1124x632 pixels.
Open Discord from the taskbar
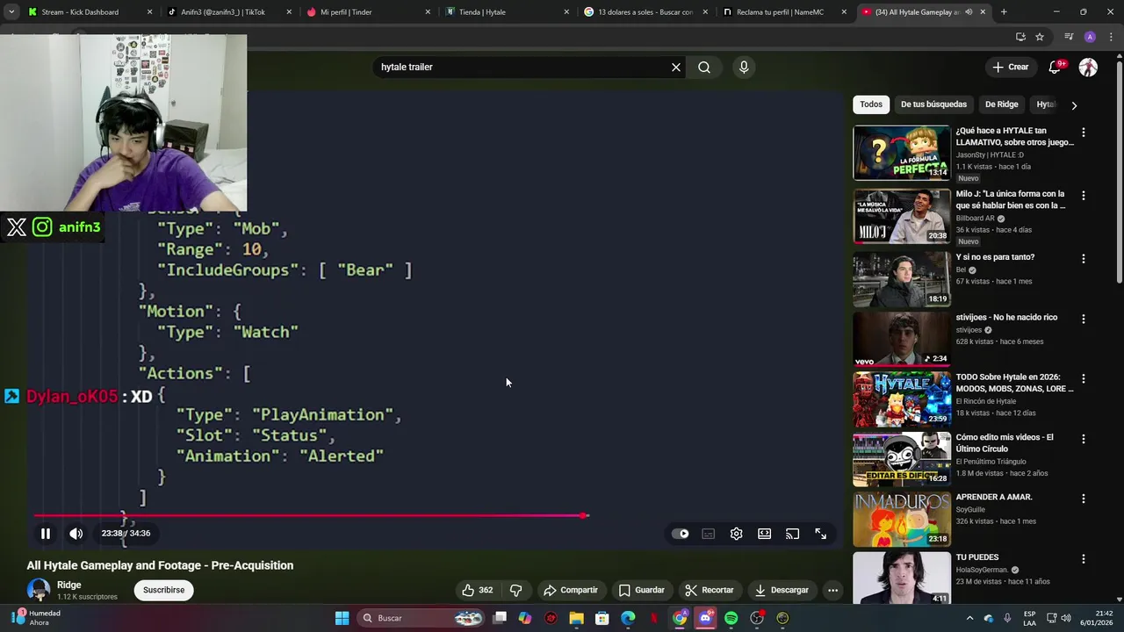point(705,618)
